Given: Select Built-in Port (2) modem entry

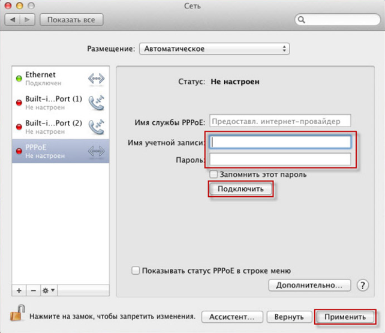Looking at the screenshot, I should (x=60, y=127).
